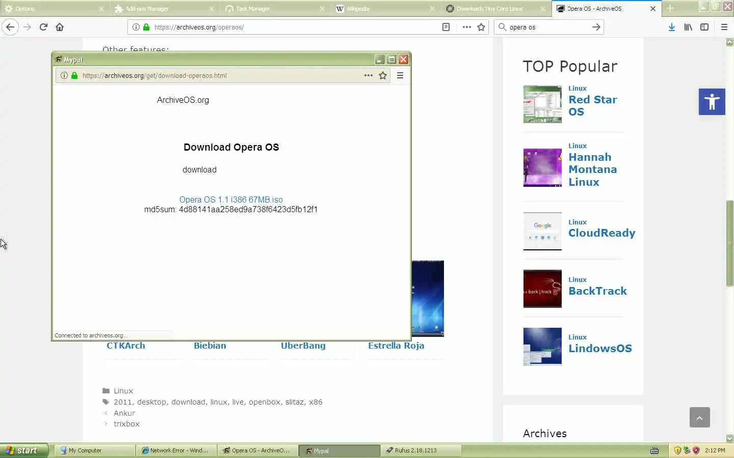
Task: Switch to the Task Manager tab
Action: 275,9
